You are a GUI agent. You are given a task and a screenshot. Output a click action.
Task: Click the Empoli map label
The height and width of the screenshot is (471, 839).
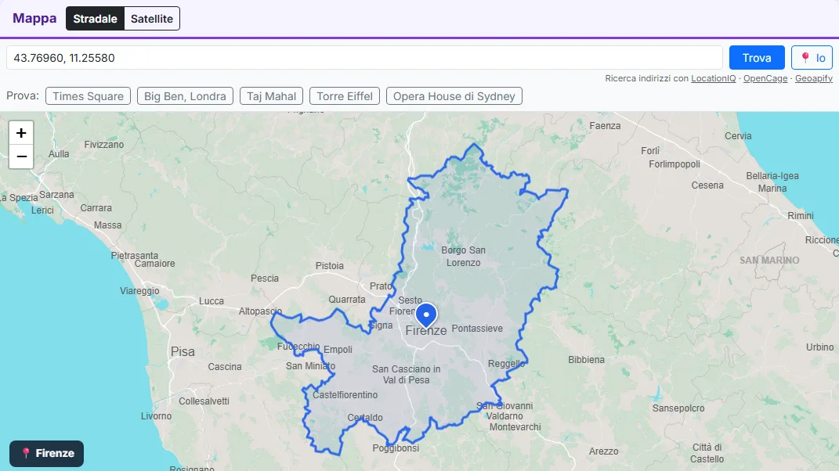click(338, 350)
